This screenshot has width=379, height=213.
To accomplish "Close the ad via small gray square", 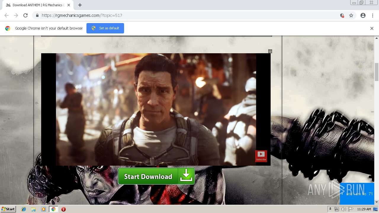I will point(270,51).
